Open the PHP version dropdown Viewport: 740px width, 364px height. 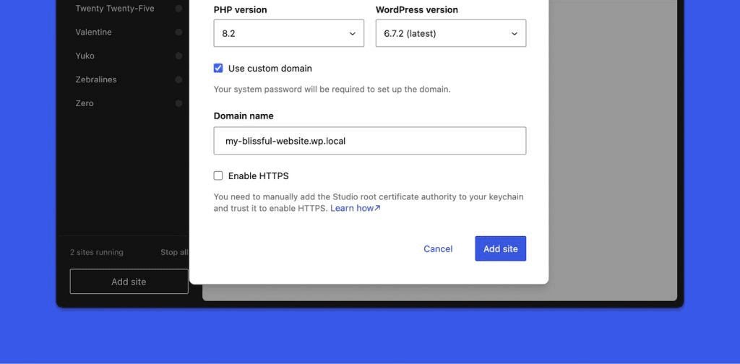tap(289, 33)
